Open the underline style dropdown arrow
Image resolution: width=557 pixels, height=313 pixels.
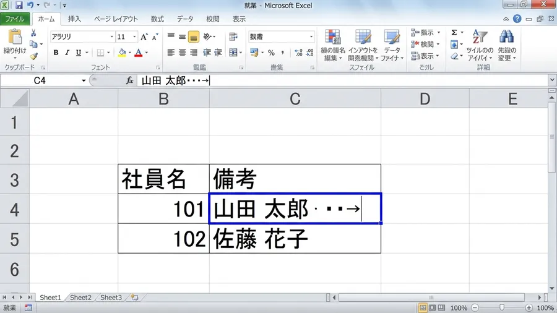pos(87,53)
